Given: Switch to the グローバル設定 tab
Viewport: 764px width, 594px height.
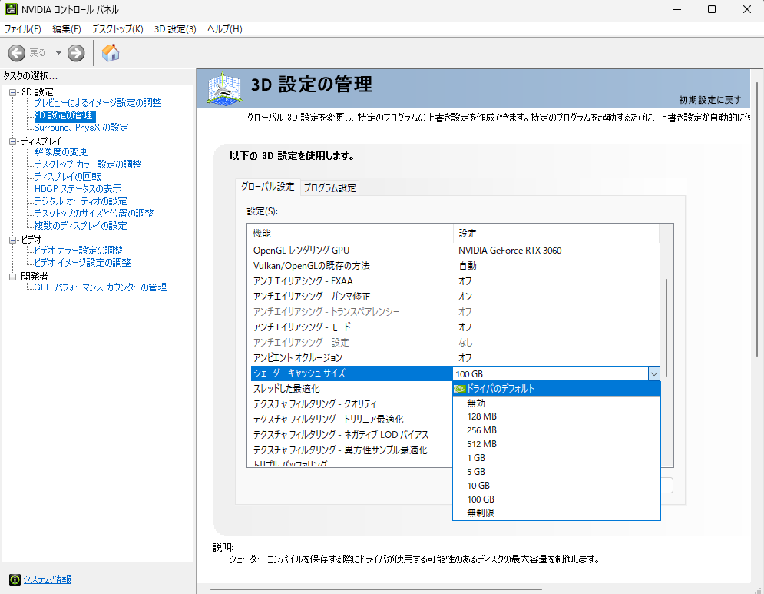Looking at the screenshot, I should (267, 187).
